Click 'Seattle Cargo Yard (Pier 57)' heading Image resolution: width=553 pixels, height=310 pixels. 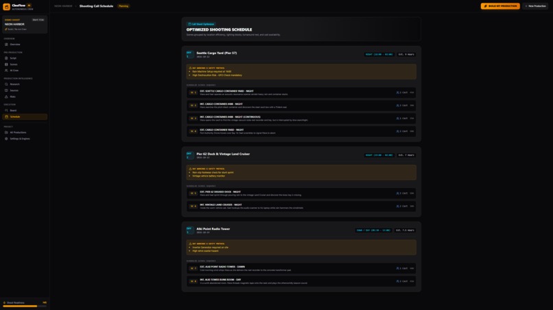(217, 53)
